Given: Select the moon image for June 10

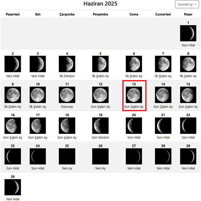Looking at the screenshot, I should 38,95.
